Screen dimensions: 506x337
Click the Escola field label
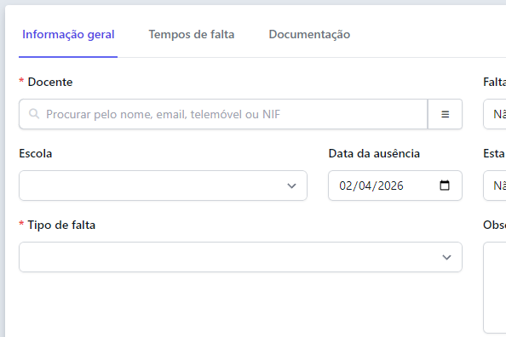click(36, 153)
